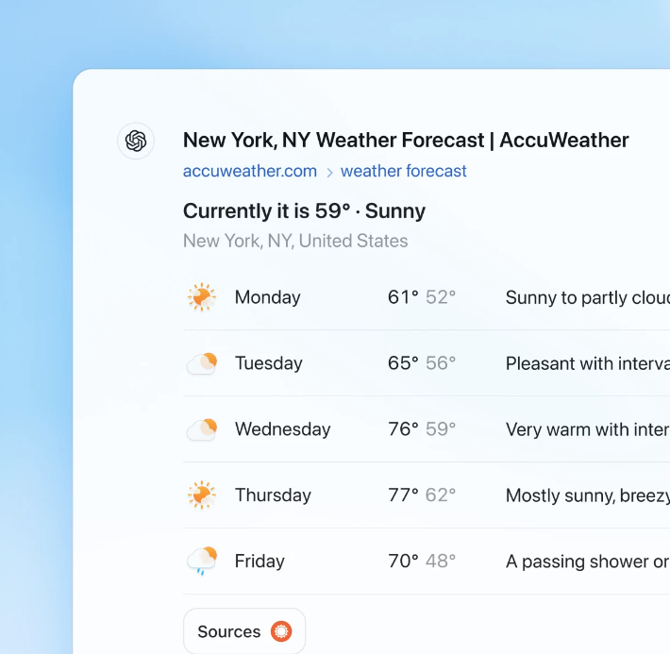
Task: Click Friday's passing shower description
Action: click(x=587, y=562)
